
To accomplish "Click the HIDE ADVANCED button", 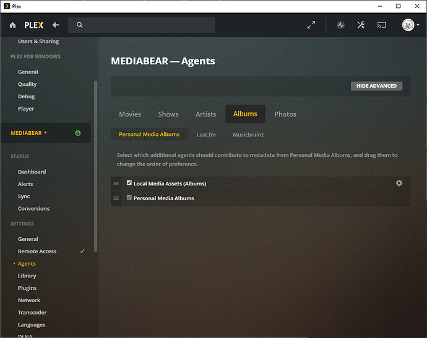I will [x=376, y=86].
